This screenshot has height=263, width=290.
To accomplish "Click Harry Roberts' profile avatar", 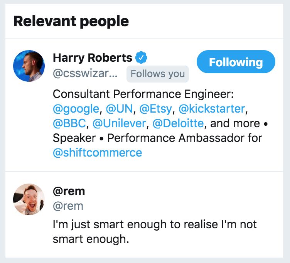I will click(x=29, y=66).
